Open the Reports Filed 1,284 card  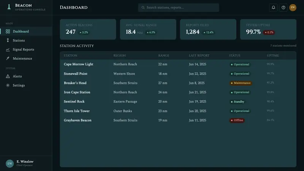point(208,29)
